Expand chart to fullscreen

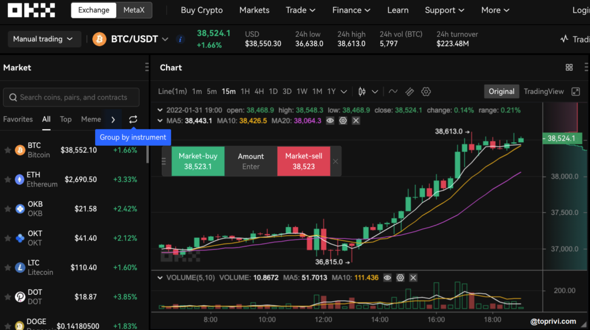[576, 92]
